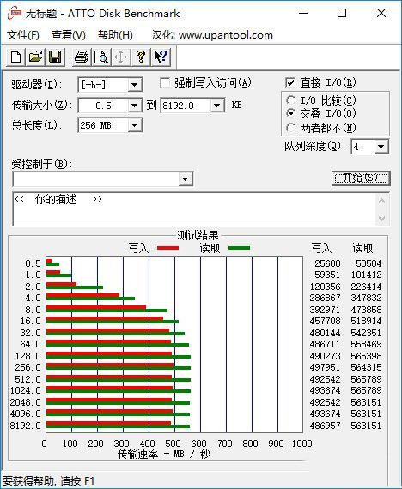Open transfer size end 8192.0 dropdown

tap(216, 106)
